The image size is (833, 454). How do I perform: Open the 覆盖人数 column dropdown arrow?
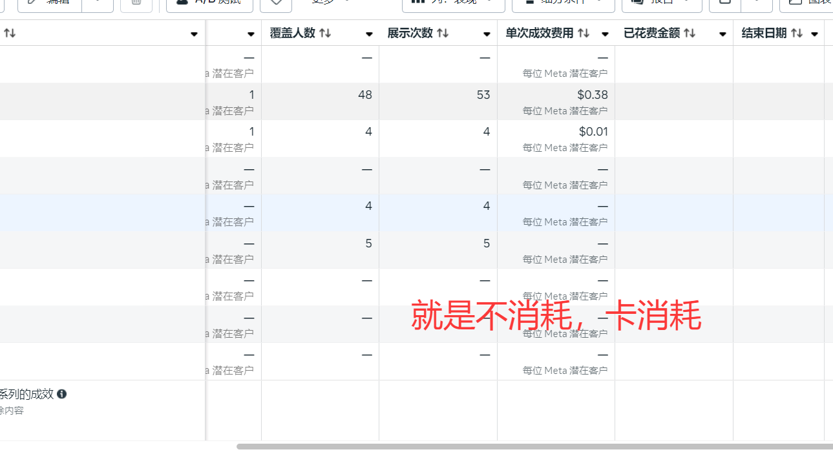pos(369,34)
